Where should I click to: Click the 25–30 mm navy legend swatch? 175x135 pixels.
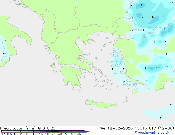(x=56, y=131)
